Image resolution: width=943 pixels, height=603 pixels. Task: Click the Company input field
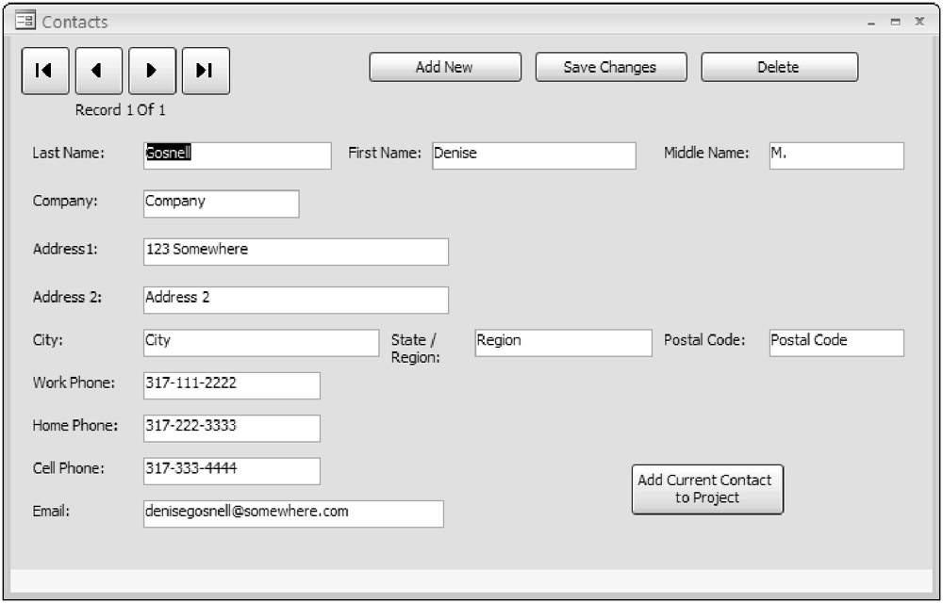[221, 204]
